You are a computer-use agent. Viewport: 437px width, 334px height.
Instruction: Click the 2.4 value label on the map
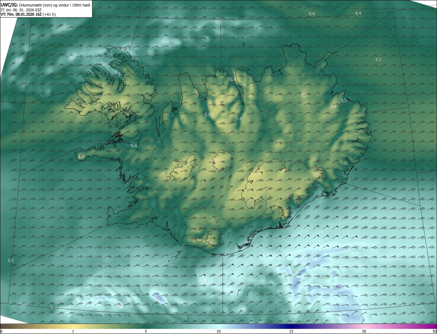click(334, 107)
